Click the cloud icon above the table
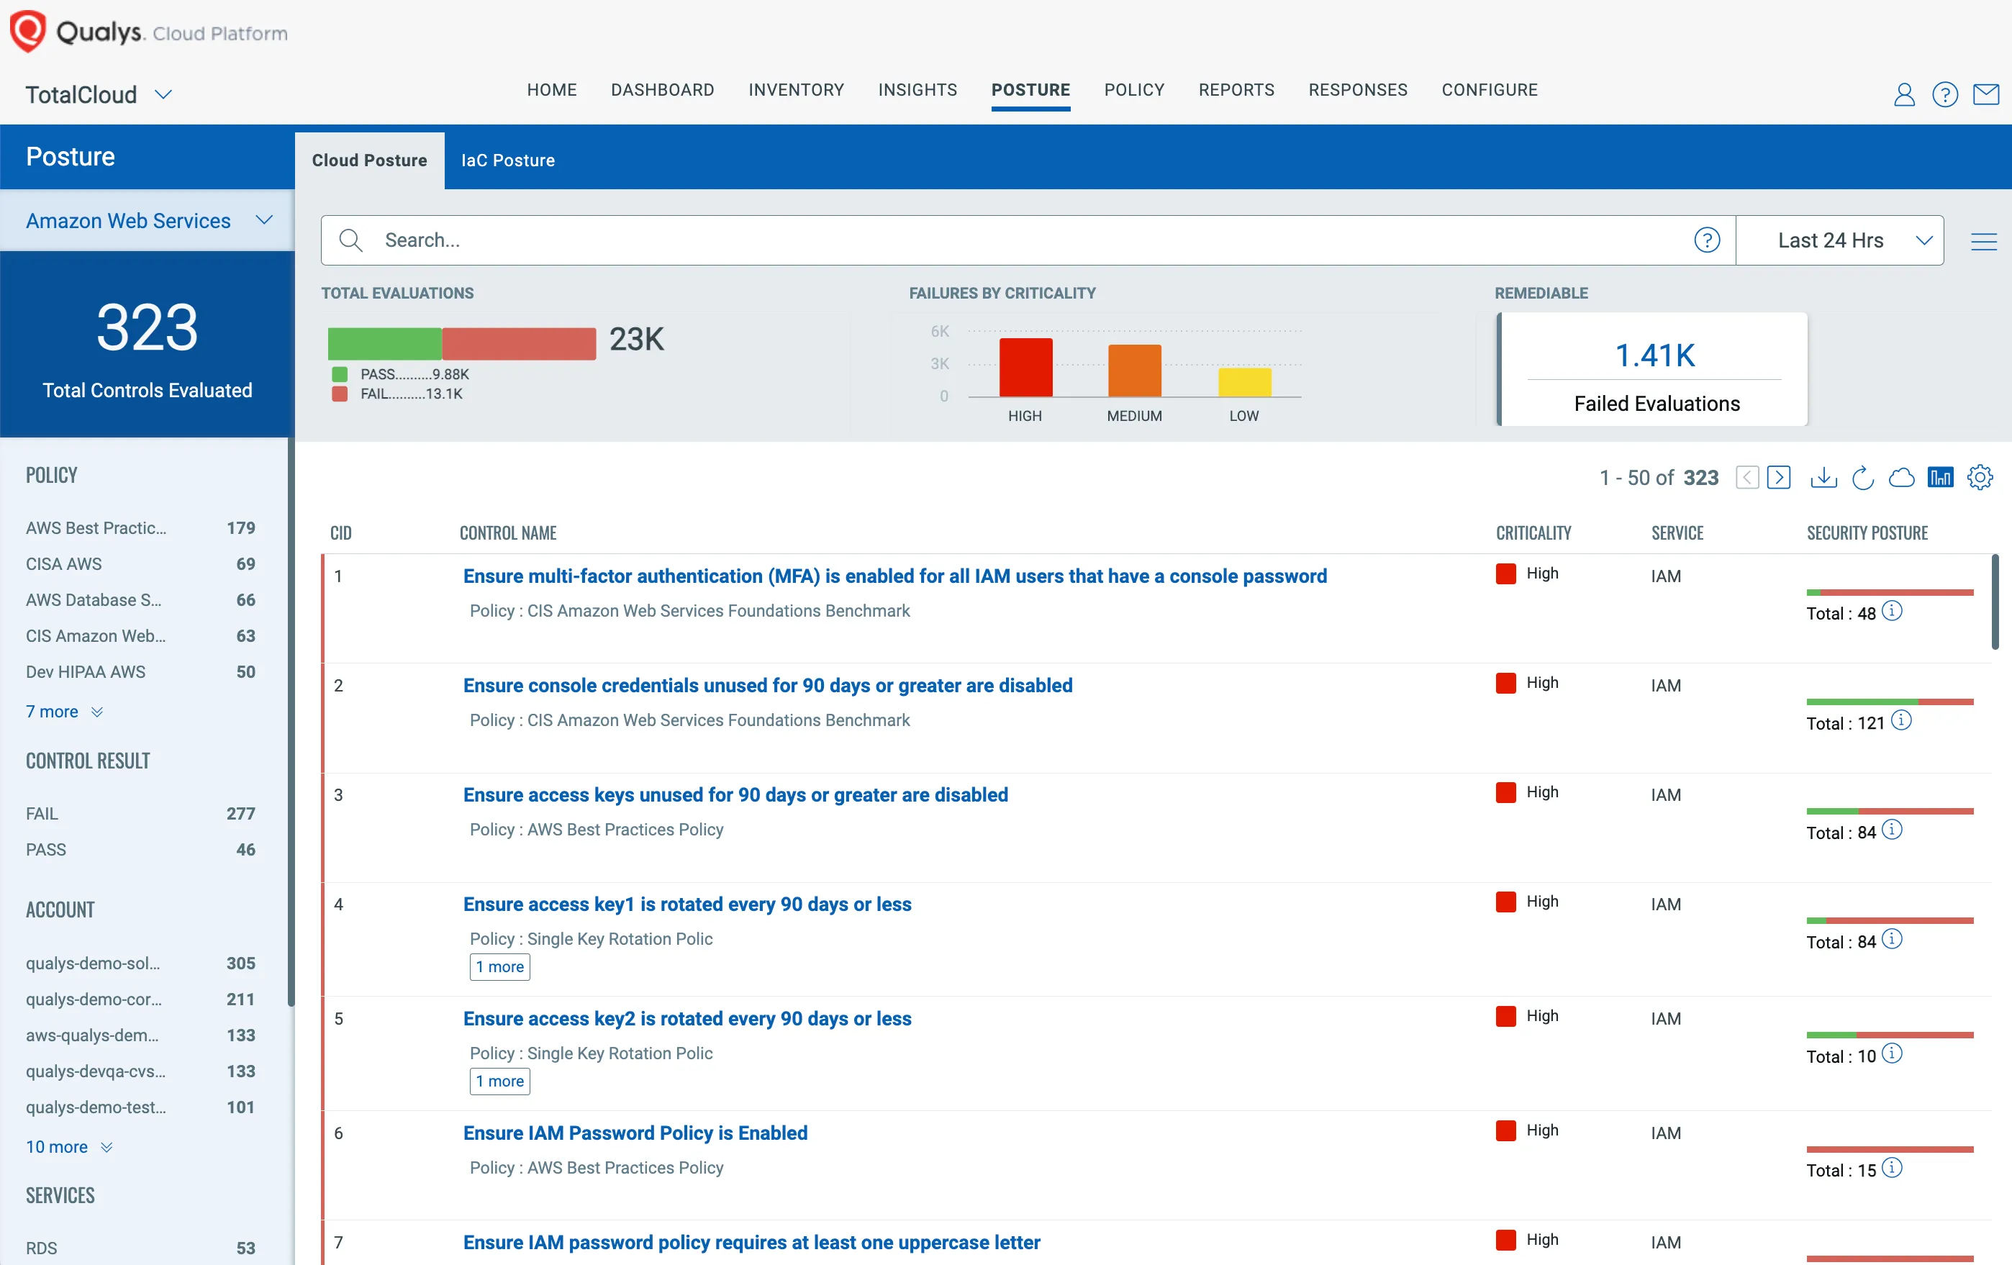2012x1265 pixels. point(1902,477)
